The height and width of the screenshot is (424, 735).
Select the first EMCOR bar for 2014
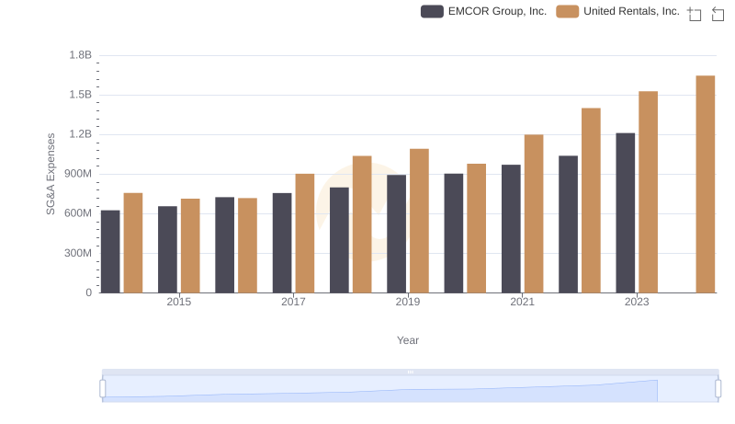(x=110, y=252)
